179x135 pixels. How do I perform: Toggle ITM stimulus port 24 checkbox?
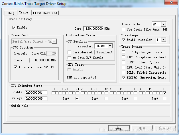[77, 93]
